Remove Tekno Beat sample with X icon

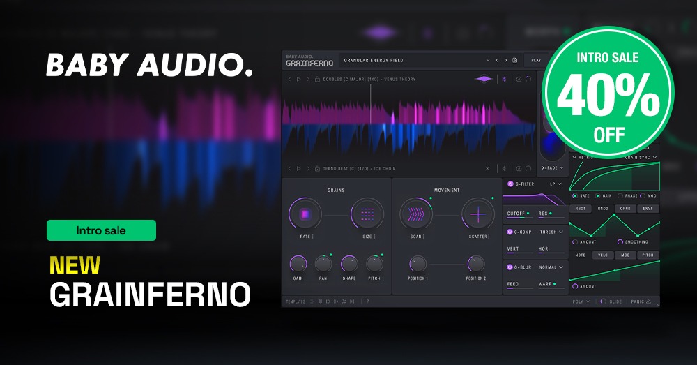pyautogui.click(x=487, y=169)
